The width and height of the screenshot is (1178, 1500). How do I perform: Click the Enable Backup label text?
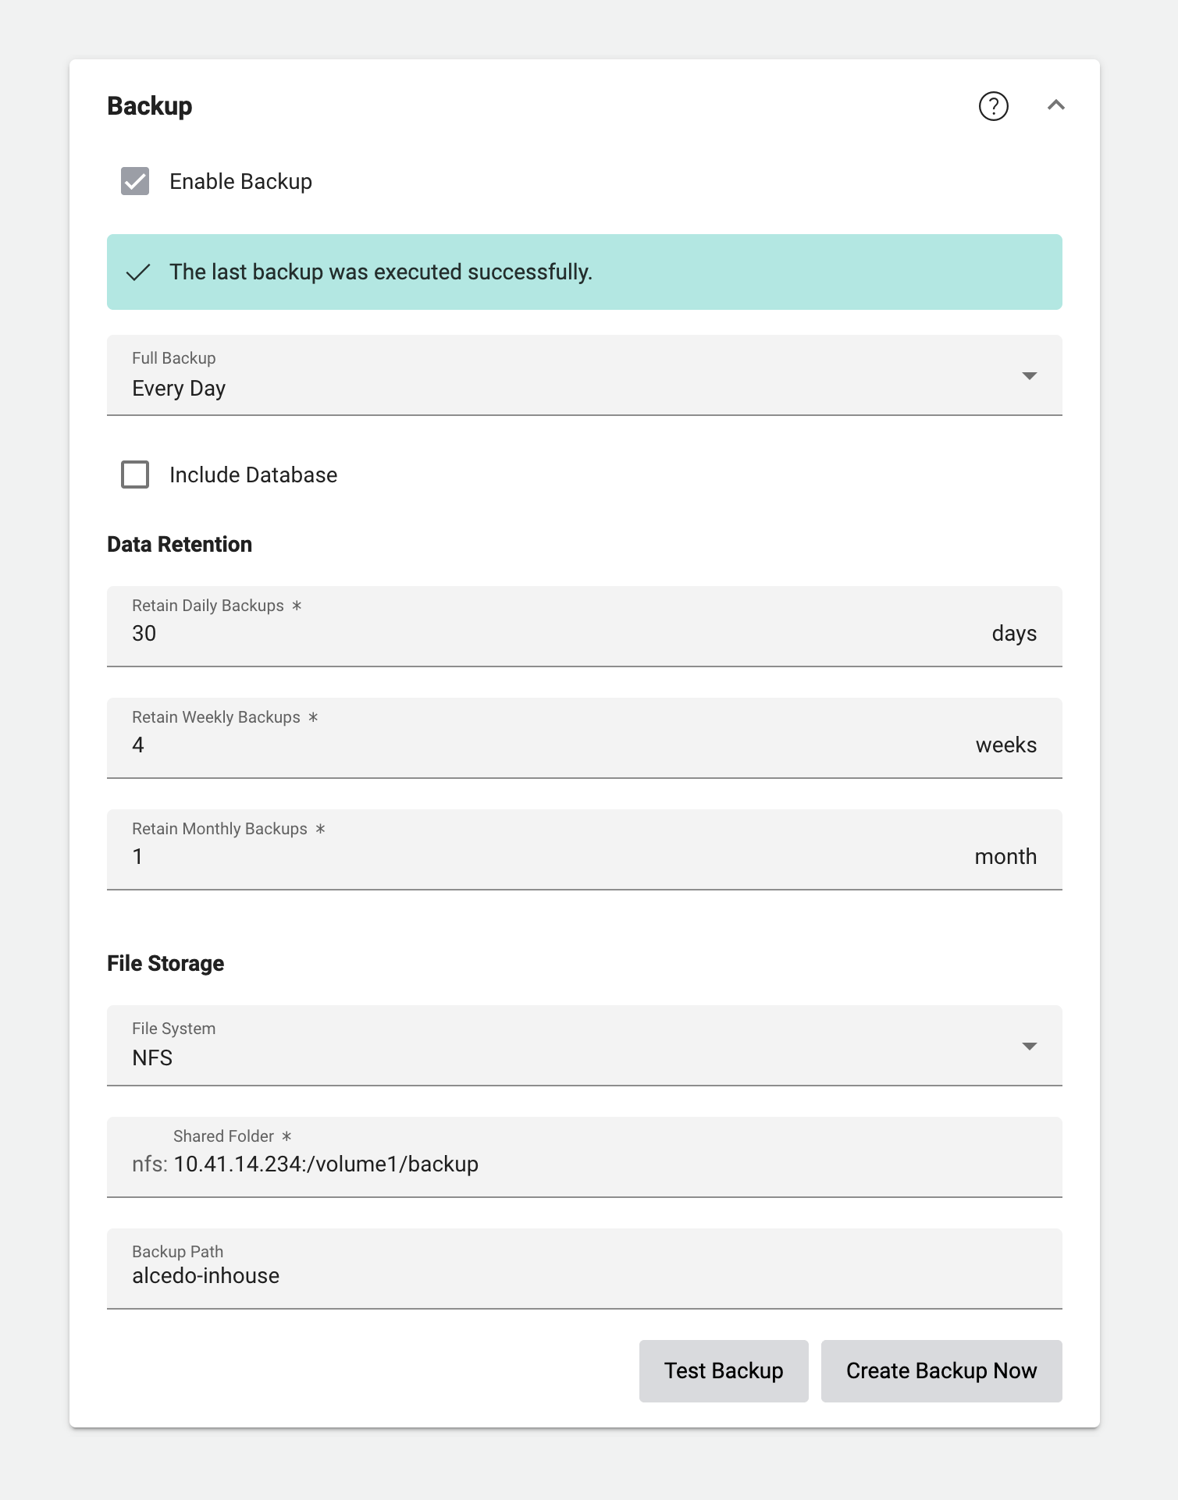[x=240, y=182]
